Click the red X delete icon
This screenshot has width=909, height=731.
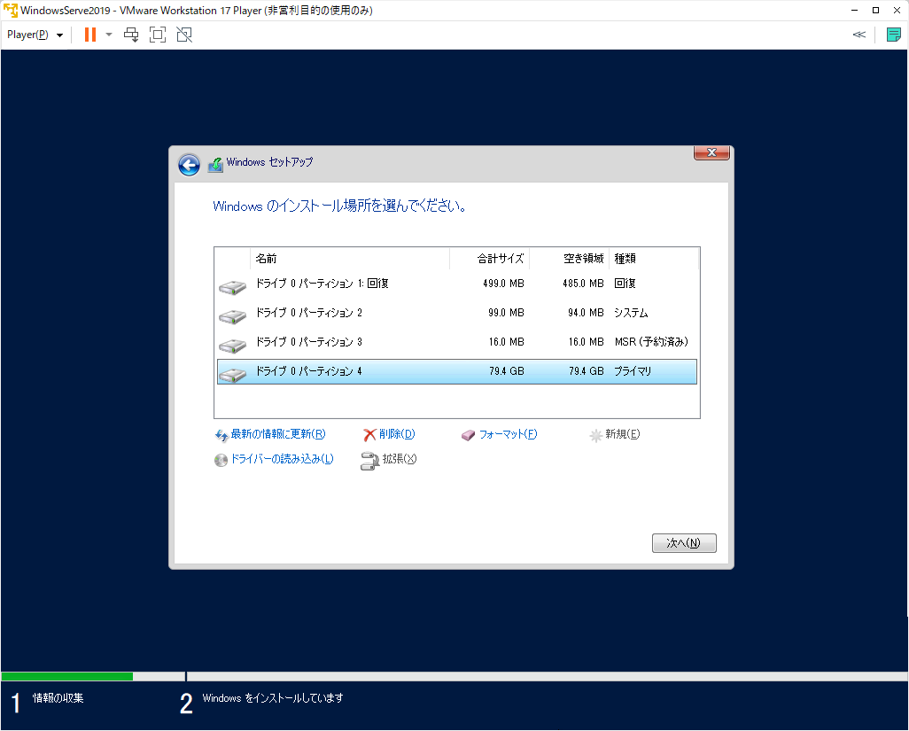coord(369,435)
